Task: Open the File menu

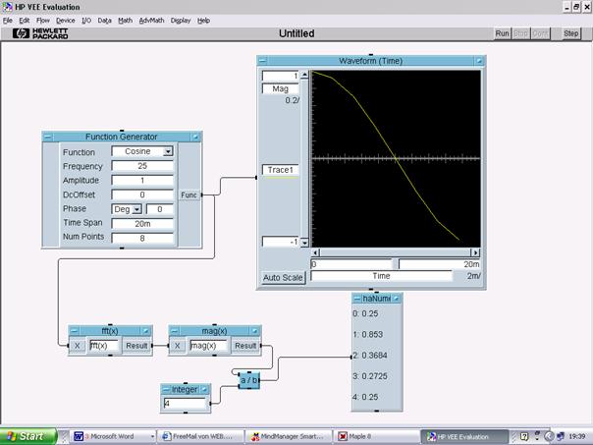Action: tap(8, 21)
